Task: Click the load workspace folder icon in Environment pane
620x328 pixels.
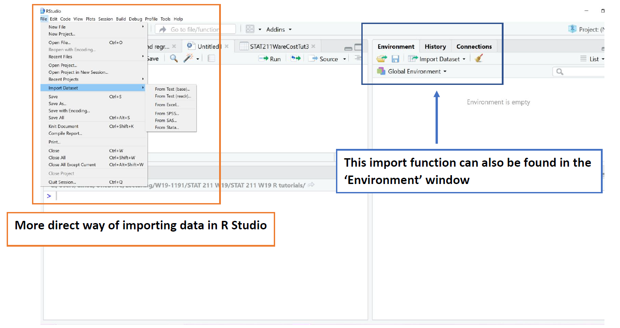Action: [382, 59]
